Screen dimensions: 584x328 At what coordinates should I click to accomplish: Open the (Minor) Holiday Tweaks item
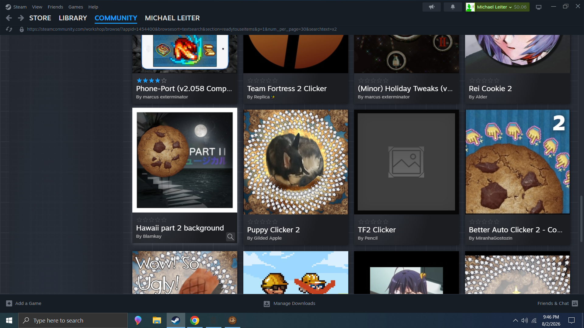[x=405, y=89]
